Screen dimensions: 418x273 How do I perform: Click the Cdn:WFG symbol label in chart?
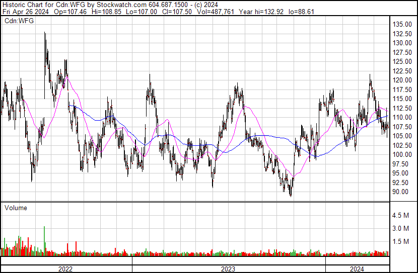click(x=19, y=21)
